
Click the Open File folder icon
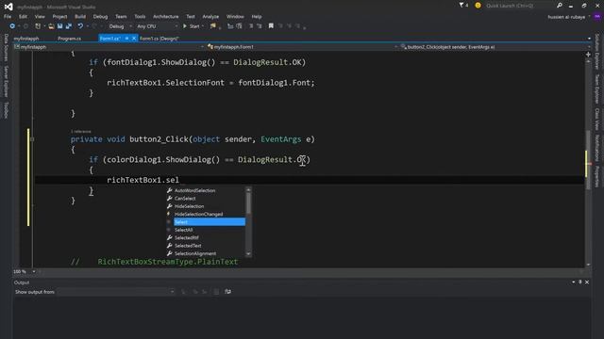pyautogui.click(x=51, y=26)
